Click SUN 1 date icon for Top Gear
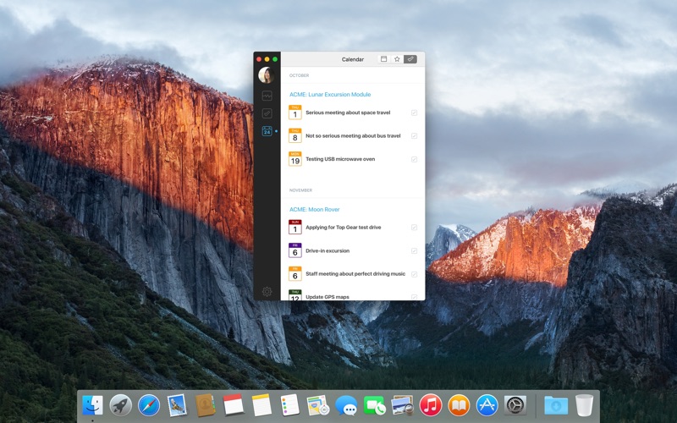 [294, 227]
